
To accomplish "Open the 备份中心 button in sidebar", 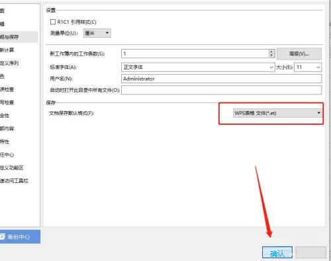I will pyautogui.click(x=20, y=237).
